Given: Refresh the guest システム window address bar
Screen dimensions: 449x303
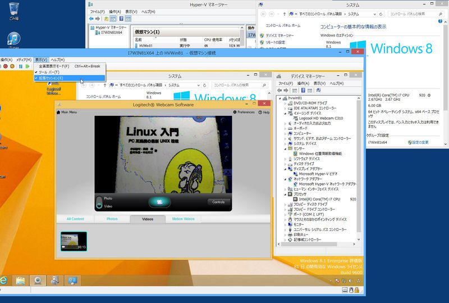Looking at the screenshot, I should [204, 85].
